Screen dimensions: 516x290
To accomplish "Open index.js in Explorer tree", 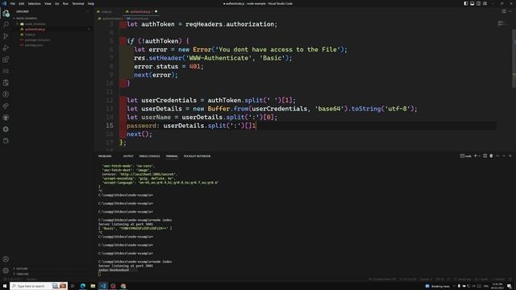I will click(x=30, y=35).
